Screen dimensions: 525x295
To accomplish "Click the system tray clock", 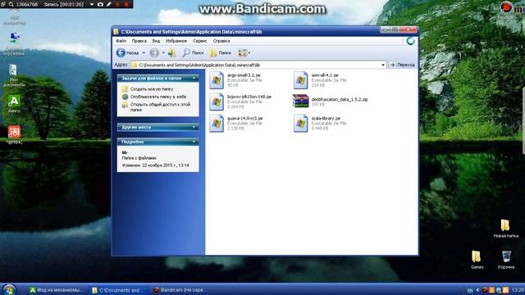I will (518, 289).
